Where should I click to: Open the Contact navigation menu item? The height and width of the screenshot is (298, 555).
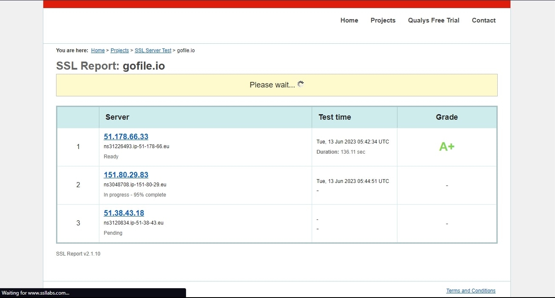tap(484, 20)
